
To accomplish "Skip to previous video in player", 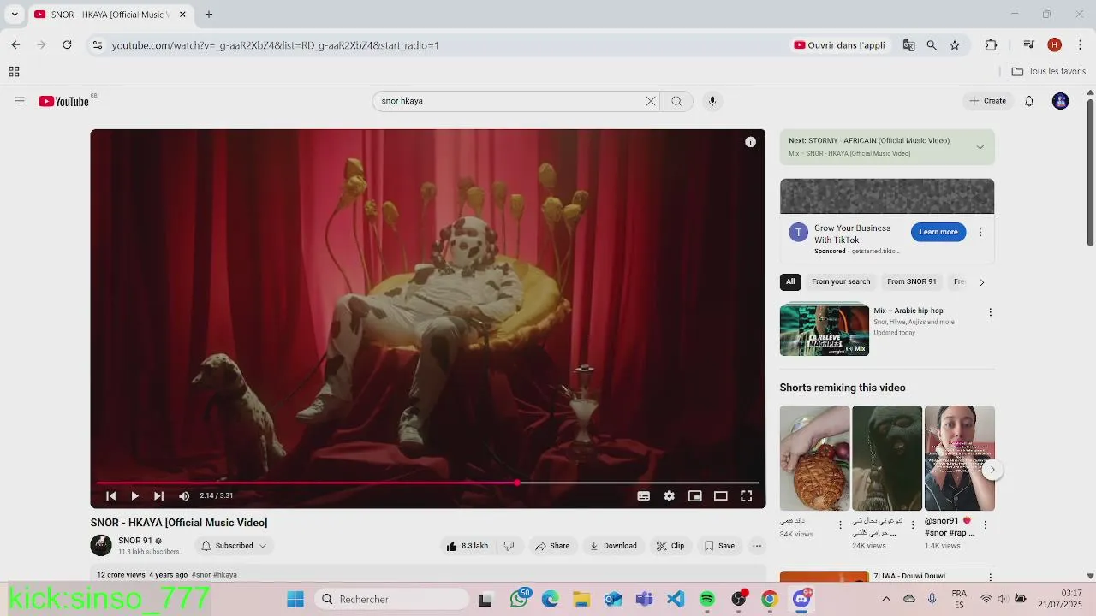I will pyautogui.click(x=110, y=495).
